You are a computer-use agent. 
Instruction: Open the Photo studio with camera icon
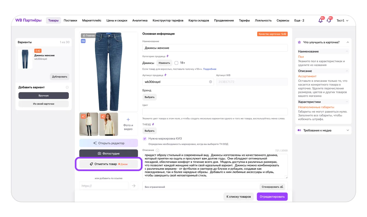108,154
